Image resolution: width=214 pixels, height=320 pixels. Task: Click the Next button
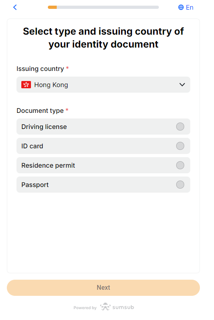[x=103, y=287]
